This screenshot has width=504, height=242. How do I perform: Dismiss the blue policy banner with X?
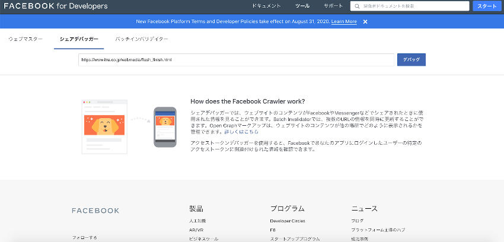(365, 21)
